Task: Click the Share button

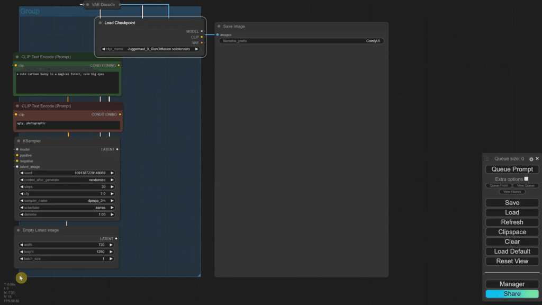Action: 512,293
